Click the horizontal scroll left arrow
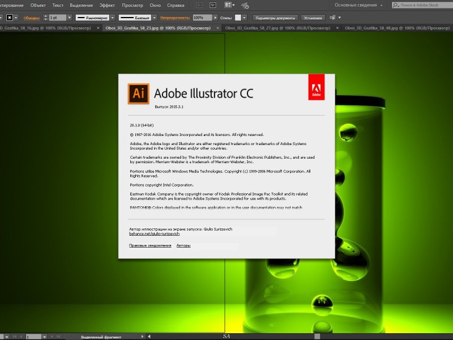The width and height of the screenshot is (453, 340). tap(149, 337)
